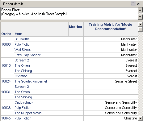The image size is (143, 121).
Task: Select order 10031 cell
Action: [7, 92]
